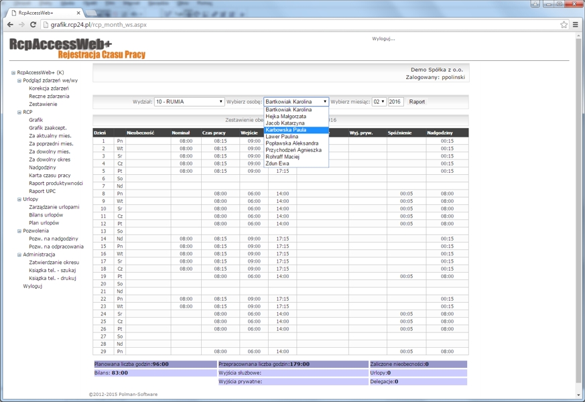The image size is (585, 402).
Task: Click the page vertical scrollbar
Action: coord(580,201)
